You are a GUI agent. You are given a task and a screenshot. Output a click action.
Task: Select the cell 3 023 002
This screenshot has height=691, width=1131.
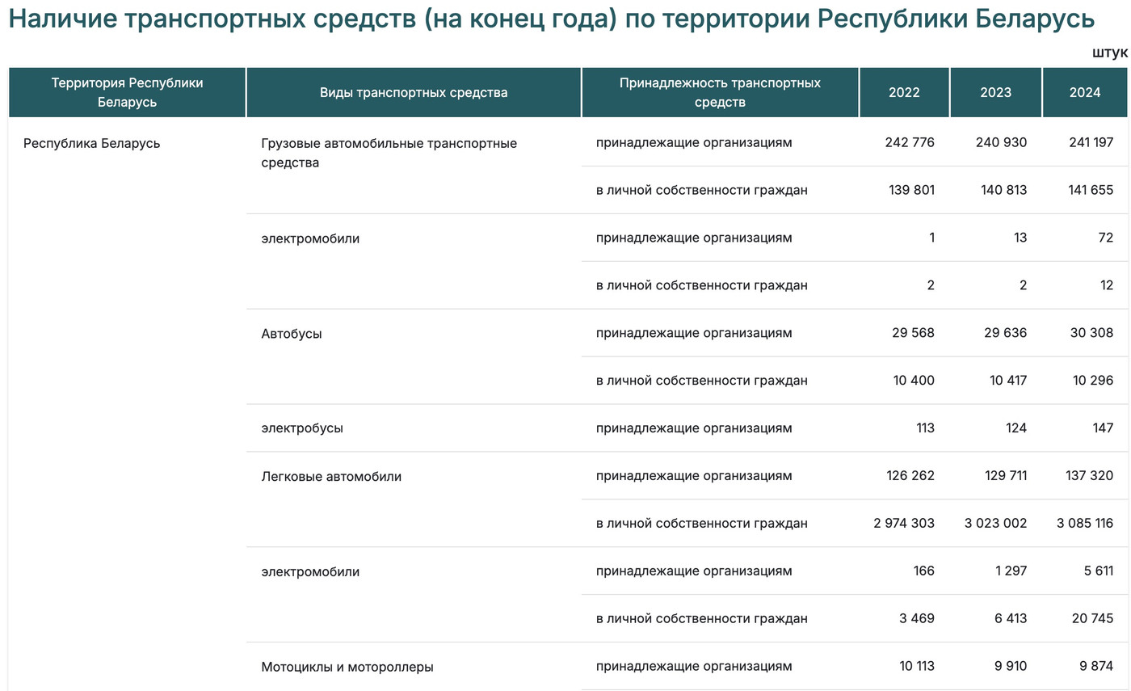(x=996, y=523)
